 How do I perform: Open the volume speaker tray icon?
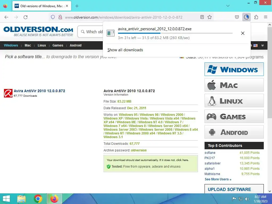click(247, 199)
